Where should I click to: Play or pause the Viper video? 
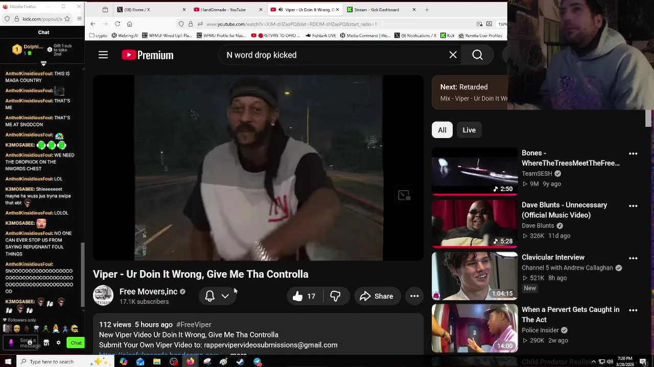[258, 168]
